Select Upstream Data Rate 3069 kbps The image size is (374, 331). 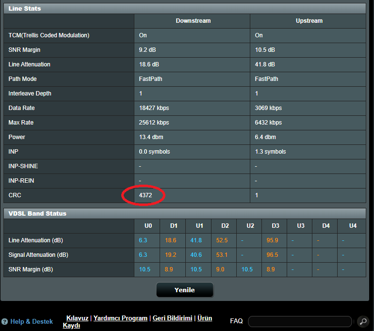[x=268, y=108]
